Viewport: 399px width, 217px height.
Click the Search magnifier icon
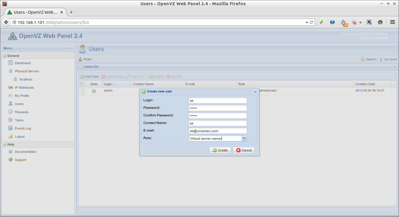363,59
